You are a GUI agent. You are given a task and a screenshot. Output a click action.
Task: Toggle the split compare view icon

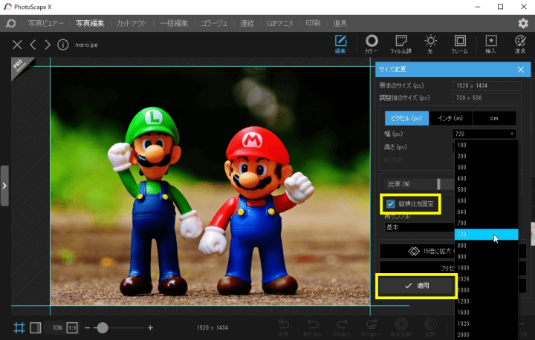pos(36,327)
